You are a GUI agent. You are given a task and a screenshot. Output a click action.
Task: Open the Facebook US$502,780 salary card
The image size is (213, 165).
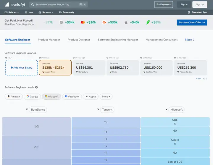point(123,68)
